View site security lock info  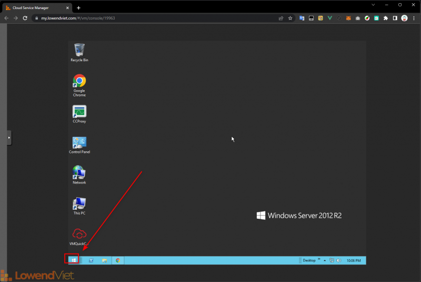(x=36, y=18)
